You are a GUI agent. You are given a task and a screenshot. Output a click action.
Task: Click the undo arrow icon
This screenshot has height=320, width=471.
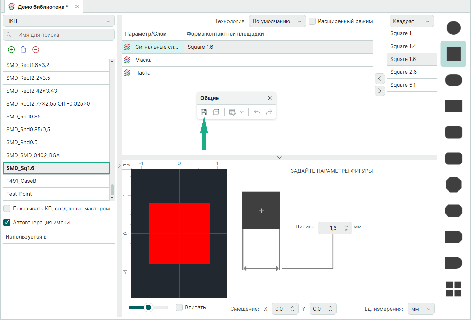[x=257, y=112]
